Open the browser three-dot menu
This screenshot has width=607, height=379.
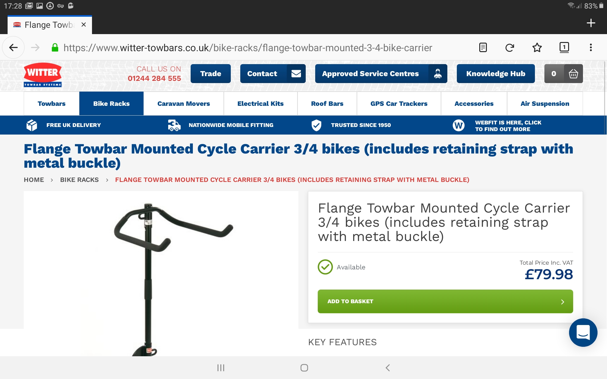(591, 48)
